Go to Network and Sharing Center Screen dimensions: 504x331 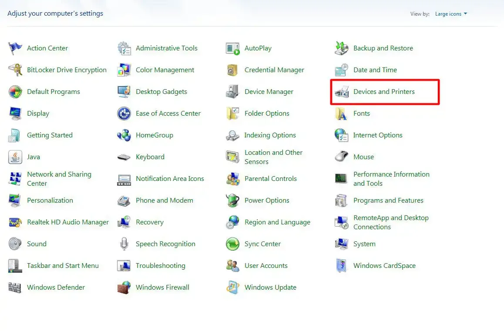(x=59, y=179)
